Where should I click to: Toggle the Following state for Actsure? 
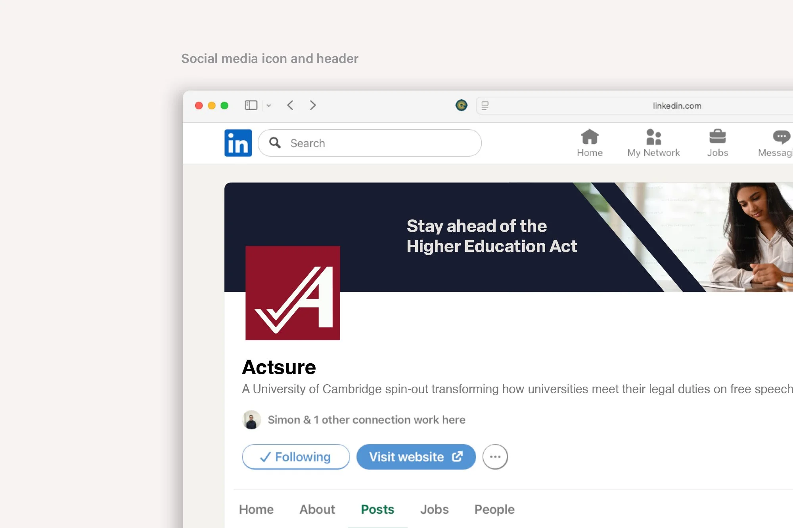pos(295,457)
